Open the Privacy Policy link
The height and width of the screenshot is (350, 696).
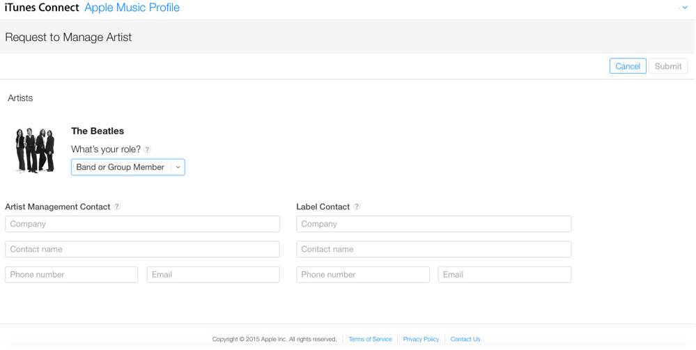click(421, 339)
